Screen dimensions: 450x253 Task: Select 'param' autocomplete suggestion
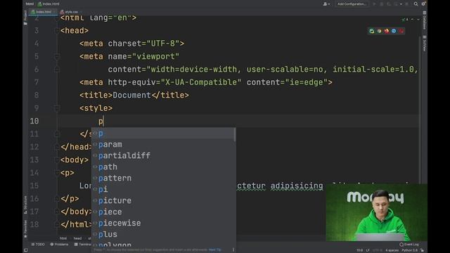(163, 145)
